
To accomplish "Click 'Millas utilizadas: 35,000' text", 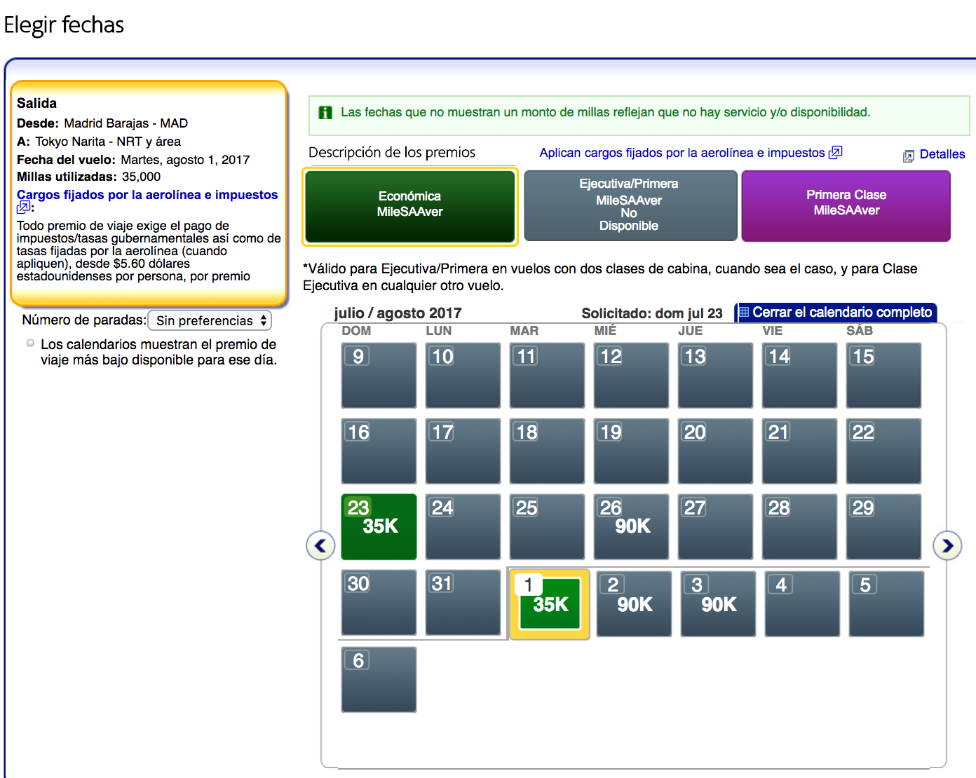I will tap(88, 177).
